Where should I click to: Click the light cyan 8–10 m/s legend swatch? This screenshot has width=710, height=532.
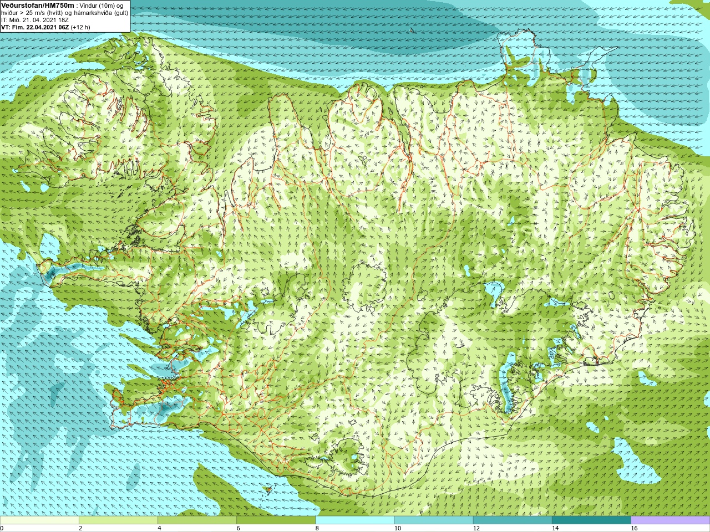click(x=355, y=520)
